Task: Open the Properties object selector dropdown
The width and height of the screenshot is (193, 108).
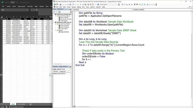Action: point(70,69)
